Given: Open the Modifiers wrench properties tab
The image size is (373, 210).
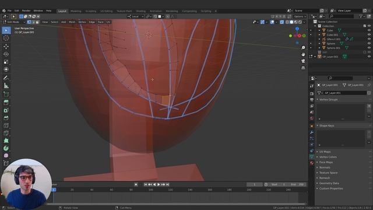Looking at the screenshot, I should pyautogui.click(x=312, y=132).
